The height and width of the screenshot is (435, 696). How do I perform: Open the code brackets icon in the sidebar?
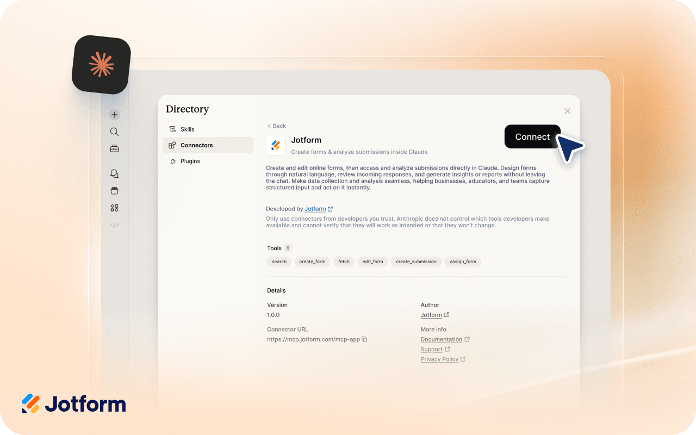coord(114,225)
